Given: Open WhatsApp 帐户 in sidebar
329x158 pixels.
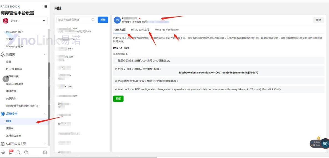Looking at the screenshot, I should [x=14, y=46].
